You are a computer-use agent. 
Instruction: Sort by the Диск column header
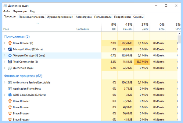click(x=142, y=27)
